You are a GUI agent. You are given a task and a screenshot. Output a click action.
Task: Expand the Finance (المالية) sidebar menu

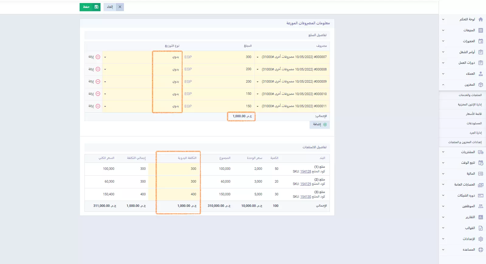(x=443, y=174)
